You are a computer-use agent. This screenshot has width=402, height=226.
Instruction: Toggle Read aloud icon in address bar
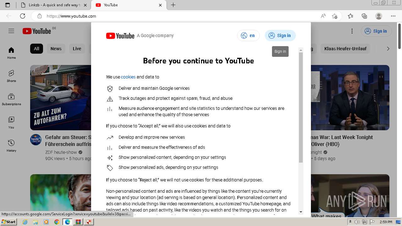pyautogui.click(x=323, y=16)
